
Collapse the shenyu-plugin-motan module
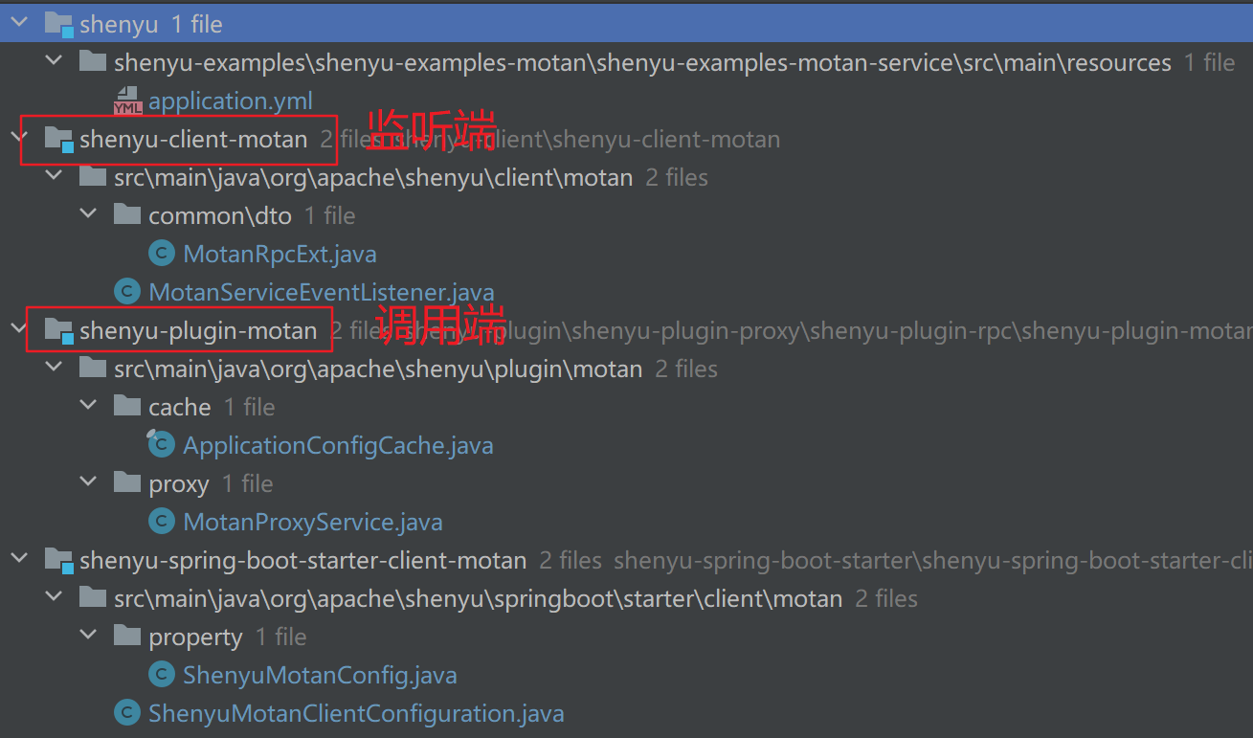click(x=18, y=330)
